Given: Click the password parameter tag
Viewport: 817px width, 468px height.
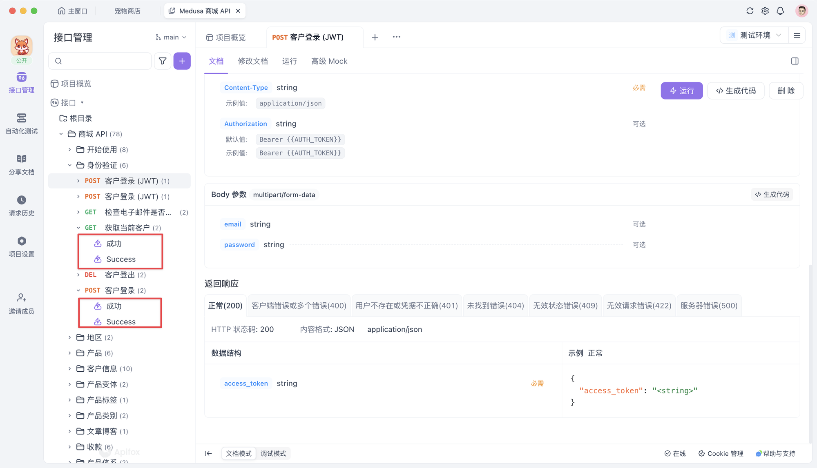Looking at the screenshot, I should (x=239, y=245).
